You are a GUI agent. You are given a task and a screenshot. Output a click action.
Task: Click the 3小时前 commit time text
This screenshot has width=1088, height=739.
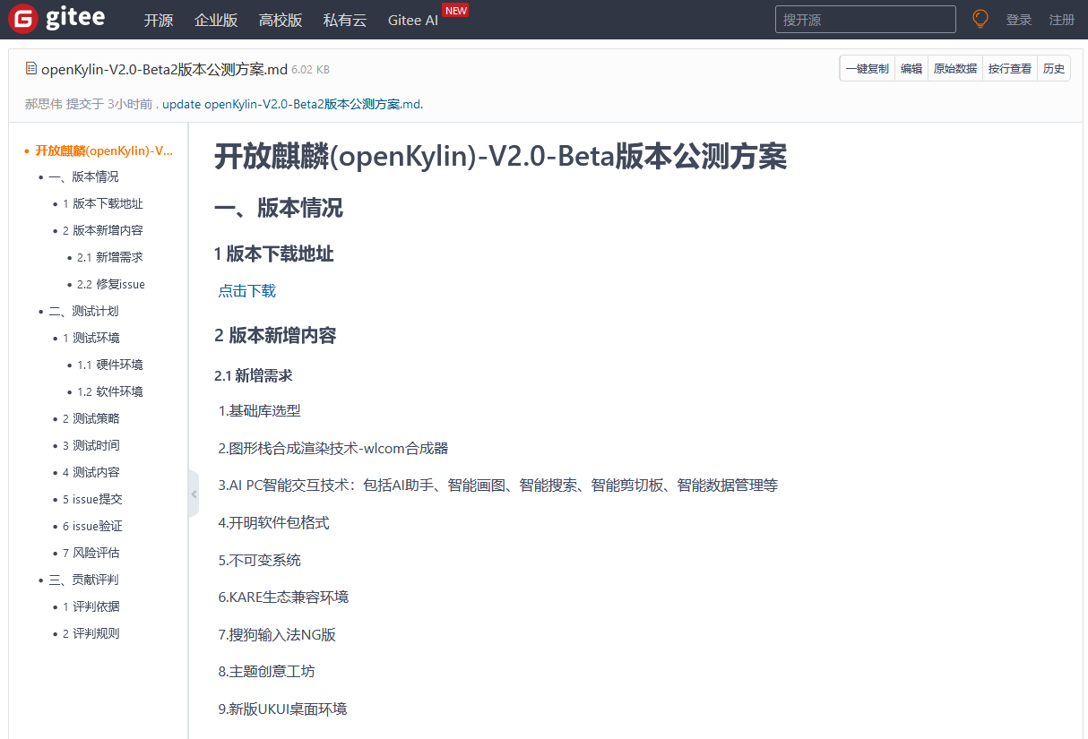pyautogui.click(x=130, y=104)
